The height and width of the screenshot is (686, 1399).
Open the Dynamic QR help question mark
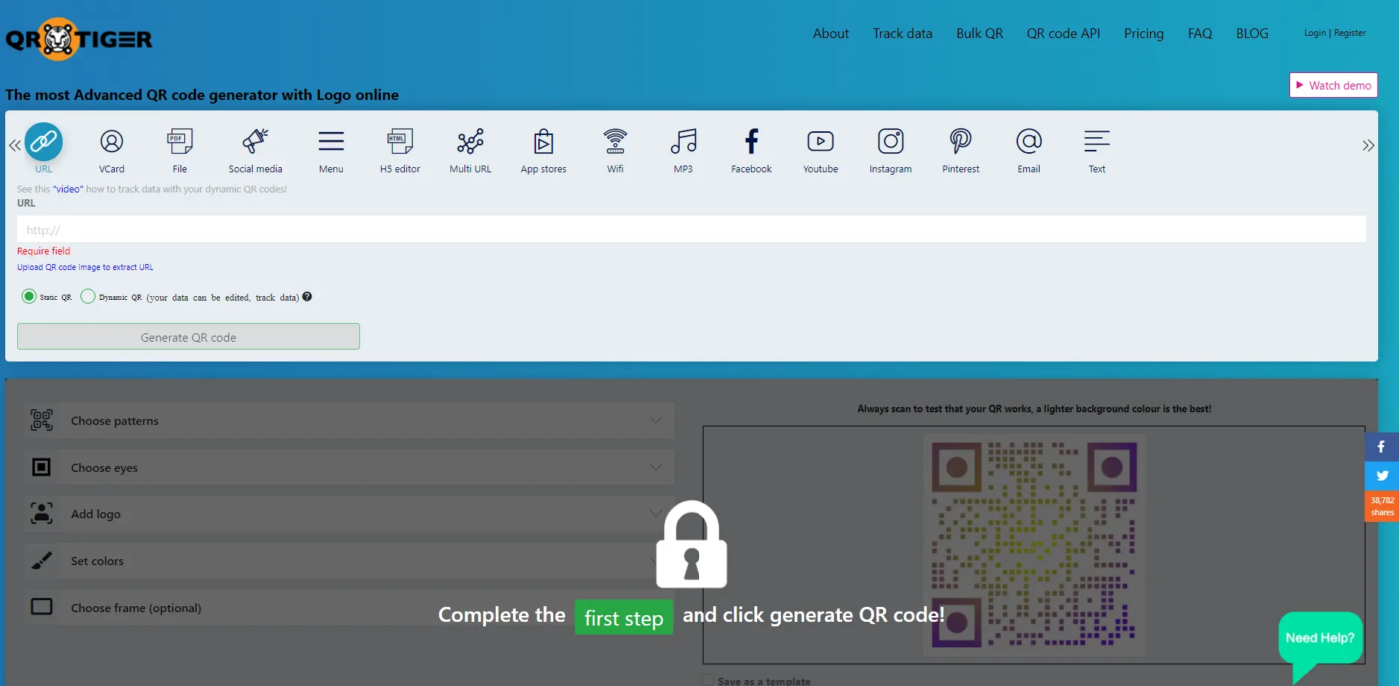(x=307, y=297)
